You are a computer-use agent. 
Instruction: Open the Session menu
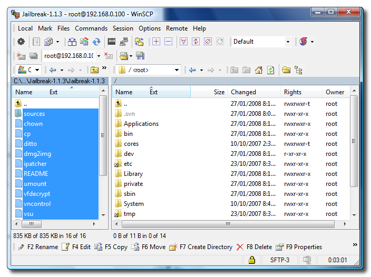click(x=123, y=28)
